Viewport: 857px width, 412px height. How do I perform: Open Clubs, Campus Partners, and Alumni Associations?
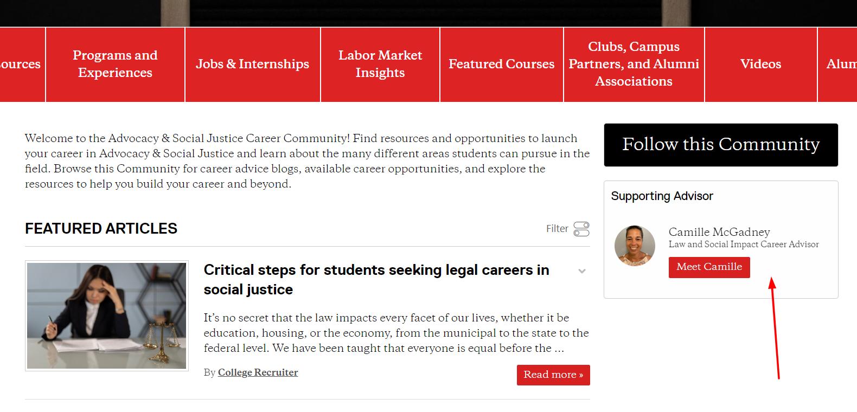tap(634, 64)
